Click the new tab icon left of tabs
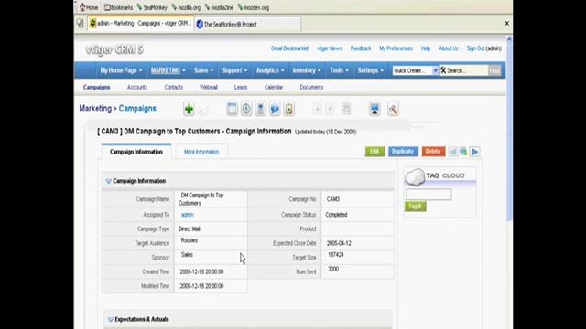This screenshot has width=586, height=329. click(80, 24)
